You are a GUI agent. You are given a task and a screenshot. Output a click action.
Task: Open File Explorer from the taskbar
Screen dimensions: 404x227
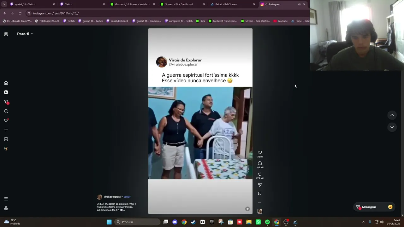pyautogui.click(x=249, y=222)
